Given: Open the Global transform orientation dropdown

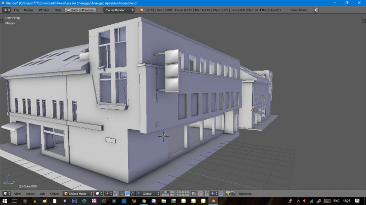Looking at the screenshot, I should click(x=151, y=193).
